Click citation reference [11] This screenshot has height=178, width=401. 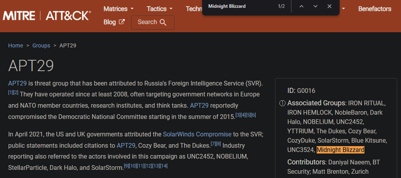140,166
